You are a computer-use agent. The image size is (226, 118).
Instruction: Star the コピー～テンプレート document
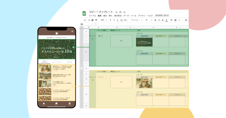point(117,12)
